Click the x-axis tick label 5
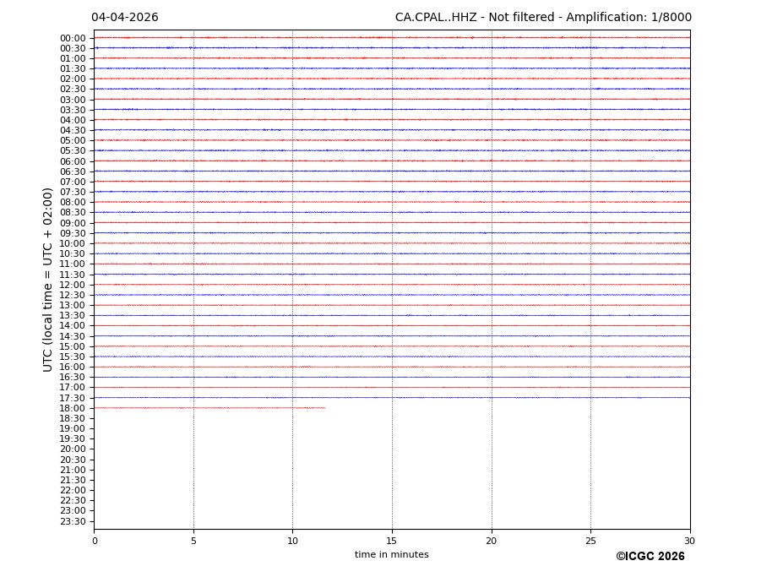 (193, 541)
